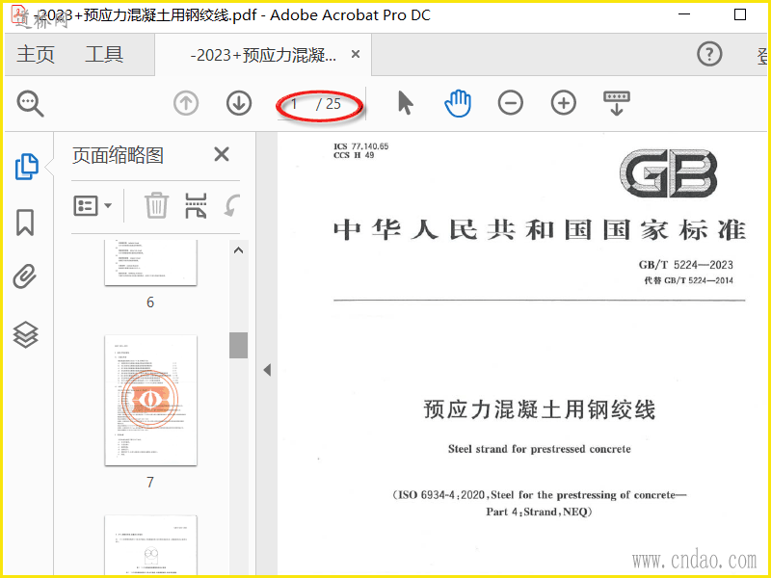The image size is (771, 578).
Task: Open the layers panel
Action: coord(25,334)
